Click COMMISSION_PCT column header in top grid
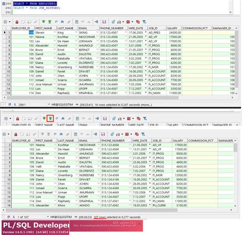The image size is (244, 235). pos(197,28)
